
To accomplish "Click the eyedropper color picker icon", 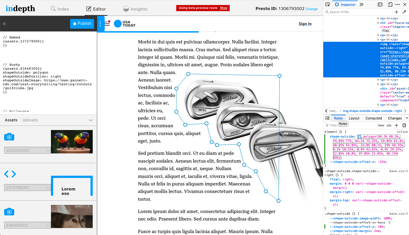I will pos(404,12).
